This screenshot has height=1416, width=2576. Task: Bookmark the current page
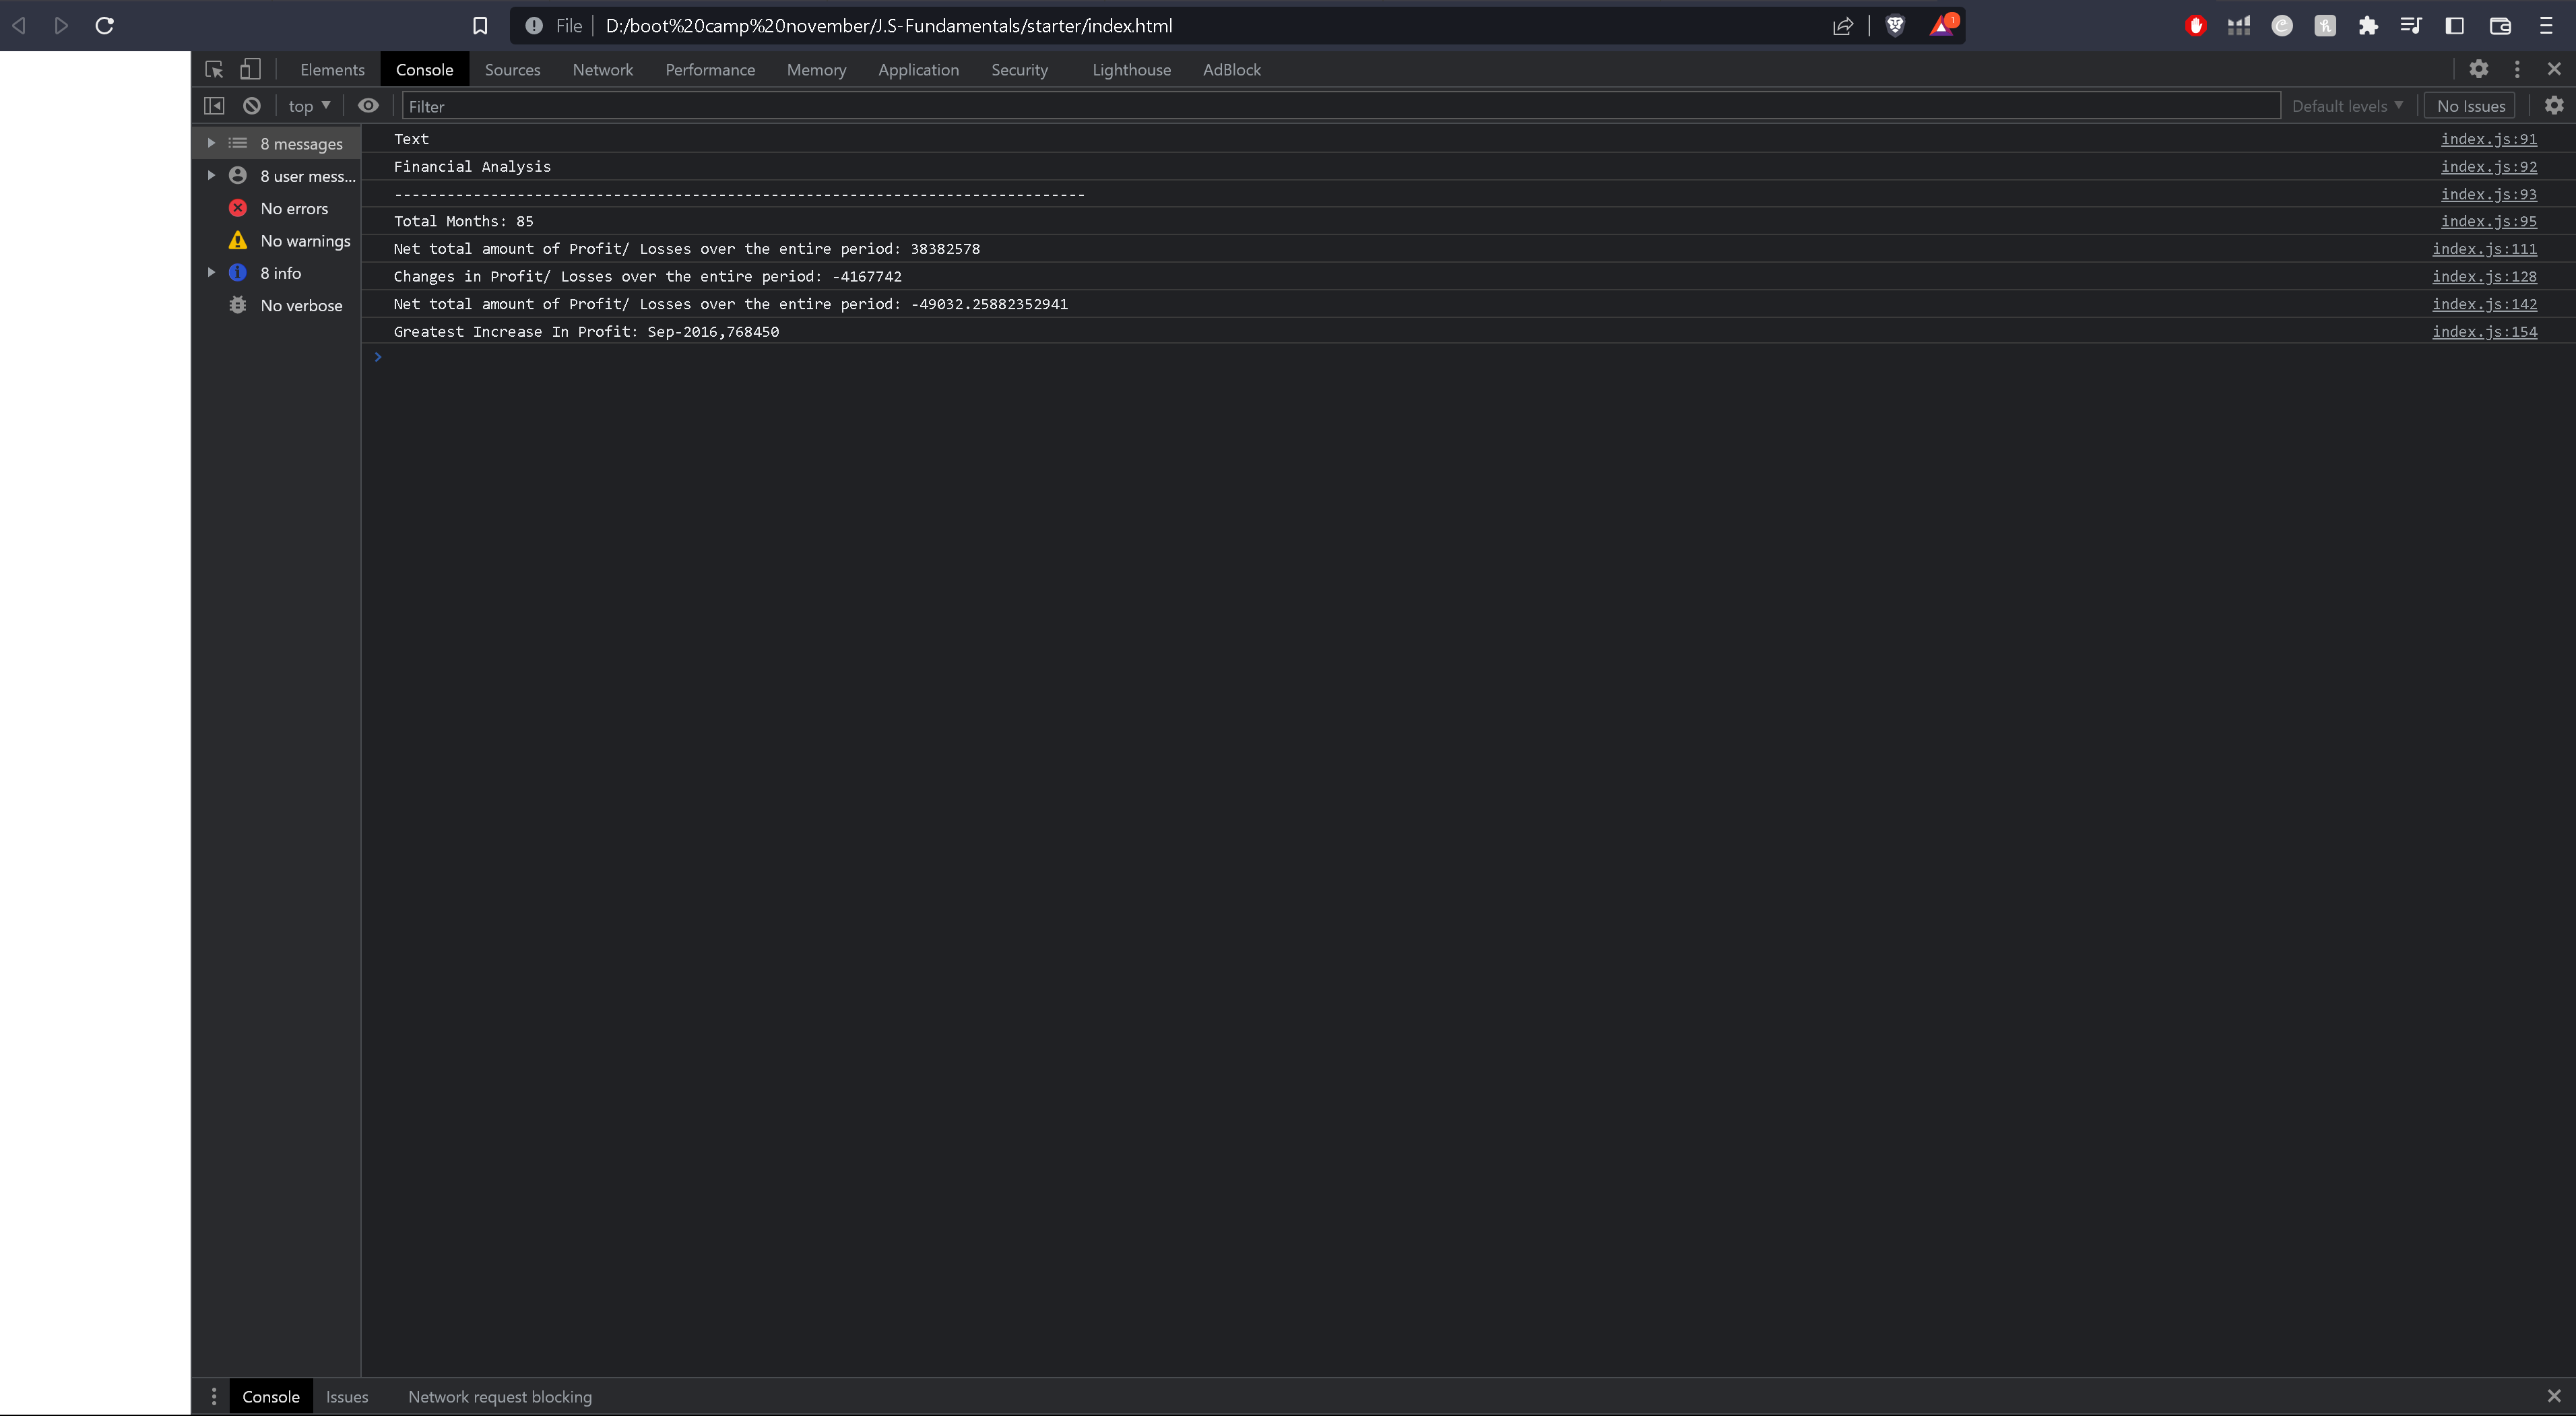[x=480, y=25]
